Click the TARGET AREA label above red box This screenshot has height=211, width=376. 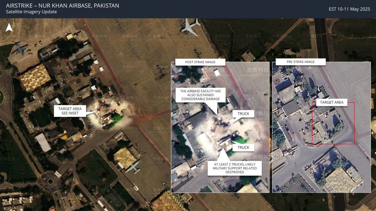(332, 103)
